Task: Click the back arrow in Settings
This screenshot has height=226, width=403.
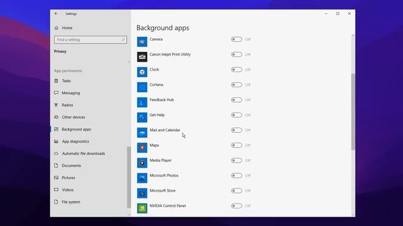Action: pyautogui.click(x=56, y=14)
